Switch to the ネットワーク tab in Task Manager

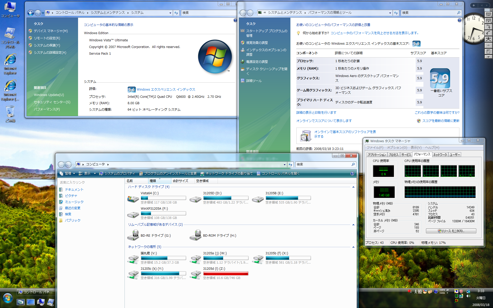tap(440, 155)
